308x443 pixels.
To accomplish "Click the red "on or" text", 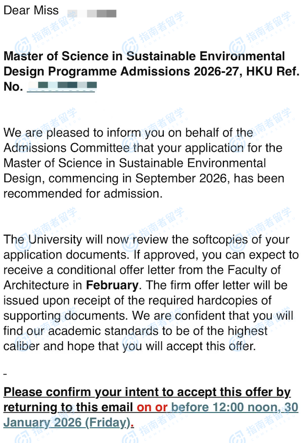I will point(152,407).
